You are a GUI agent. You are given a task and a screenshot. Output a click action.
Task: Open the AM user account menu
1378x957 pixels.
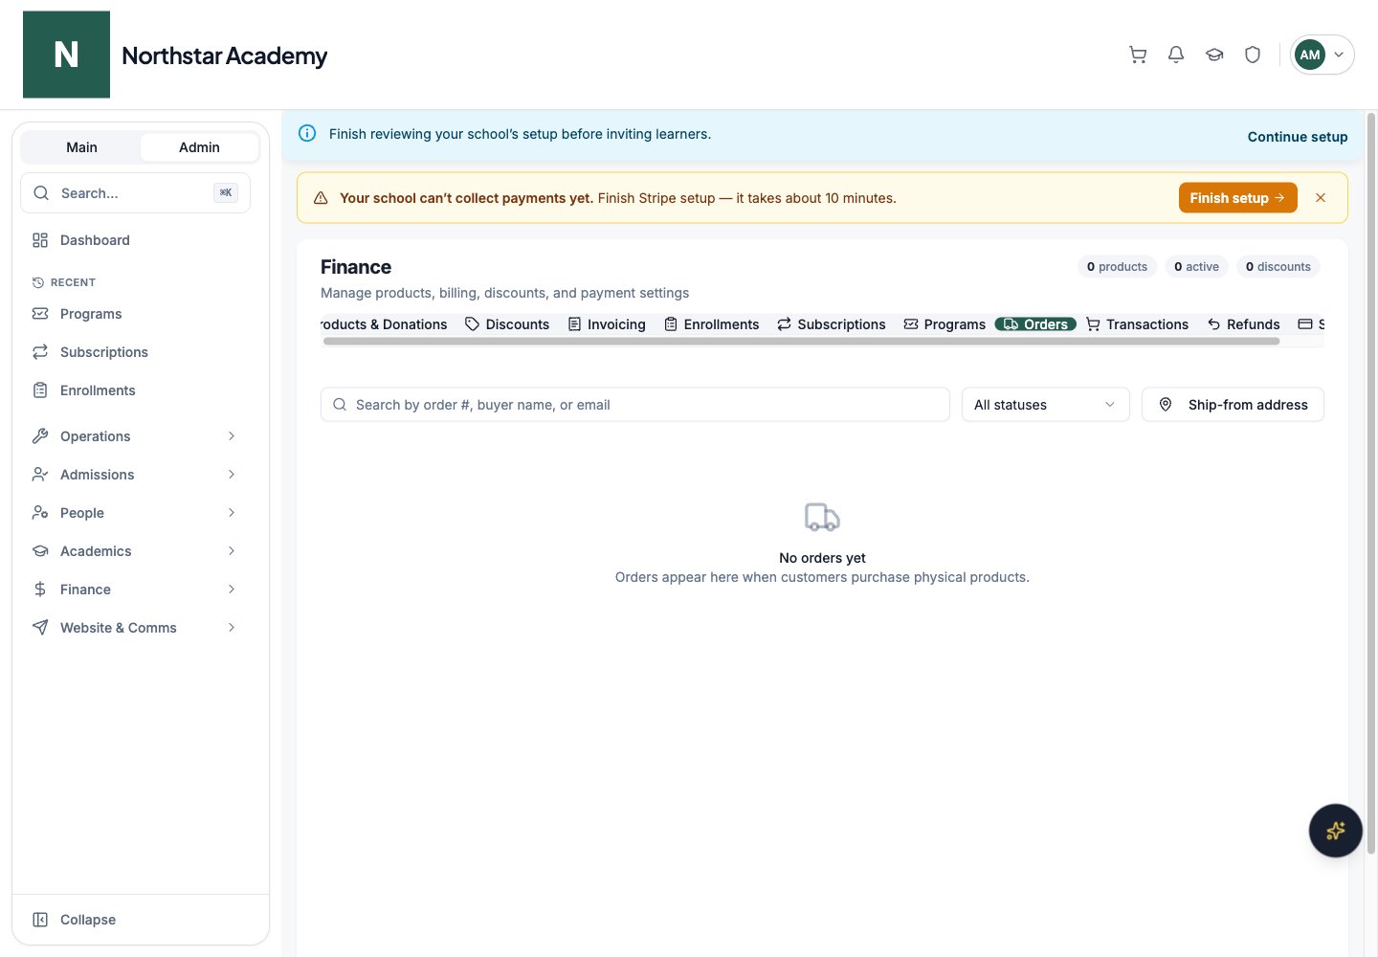(x=1322, y=55)
